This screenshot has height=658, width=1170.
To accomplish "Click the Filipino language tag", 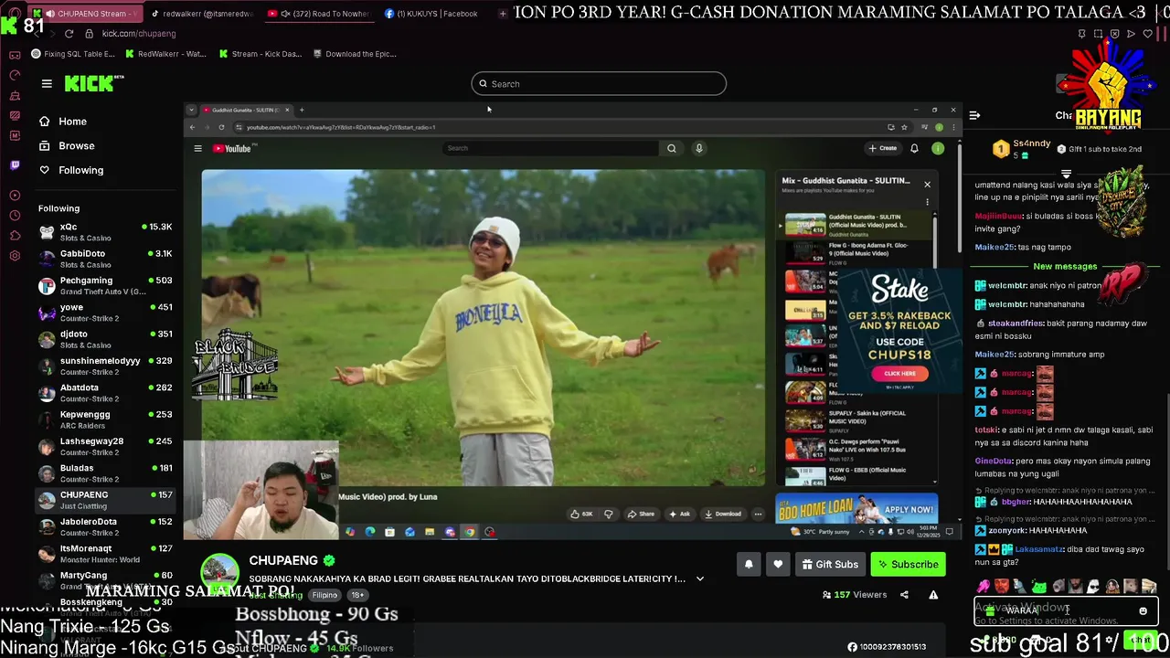I will point(324,595).
